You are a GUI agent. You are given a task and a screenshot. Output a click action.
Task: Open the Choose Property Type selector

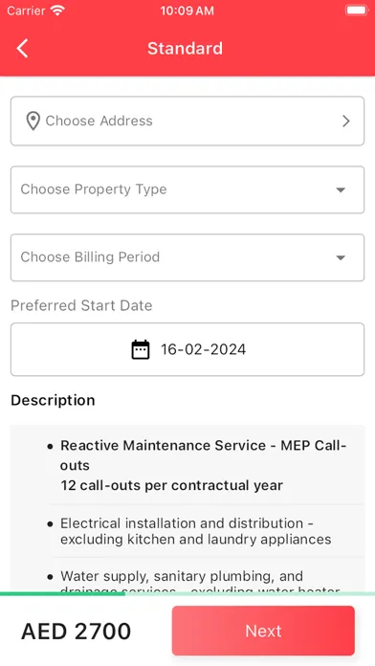[x=187, y=189]
